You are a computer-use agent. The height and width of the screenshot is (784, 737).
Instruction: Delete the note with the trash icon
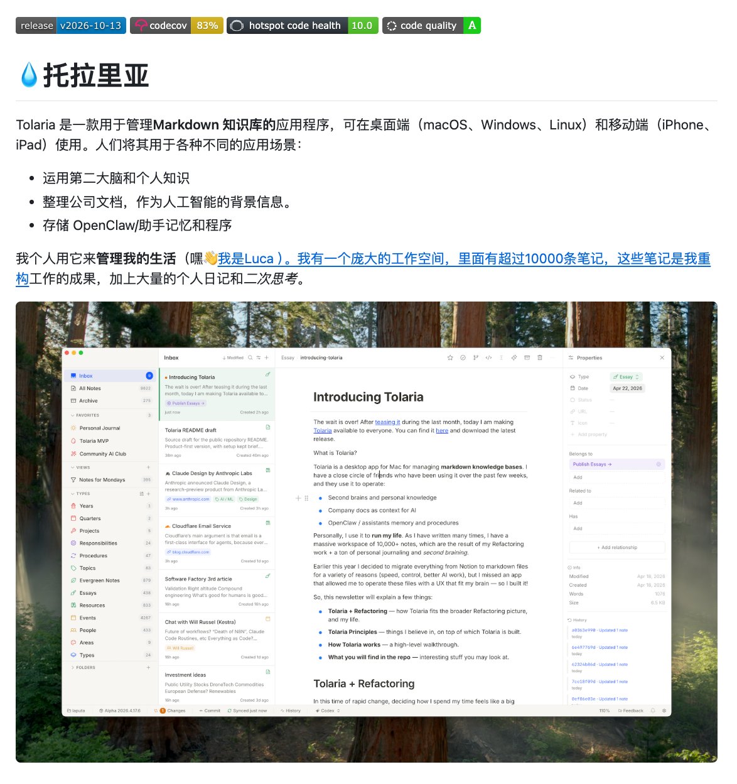click(x=540, y=357)
